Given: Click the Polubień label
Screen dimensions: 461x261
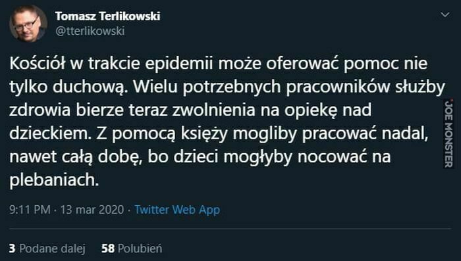Looking at the screenshot, I should pos(140,249).
